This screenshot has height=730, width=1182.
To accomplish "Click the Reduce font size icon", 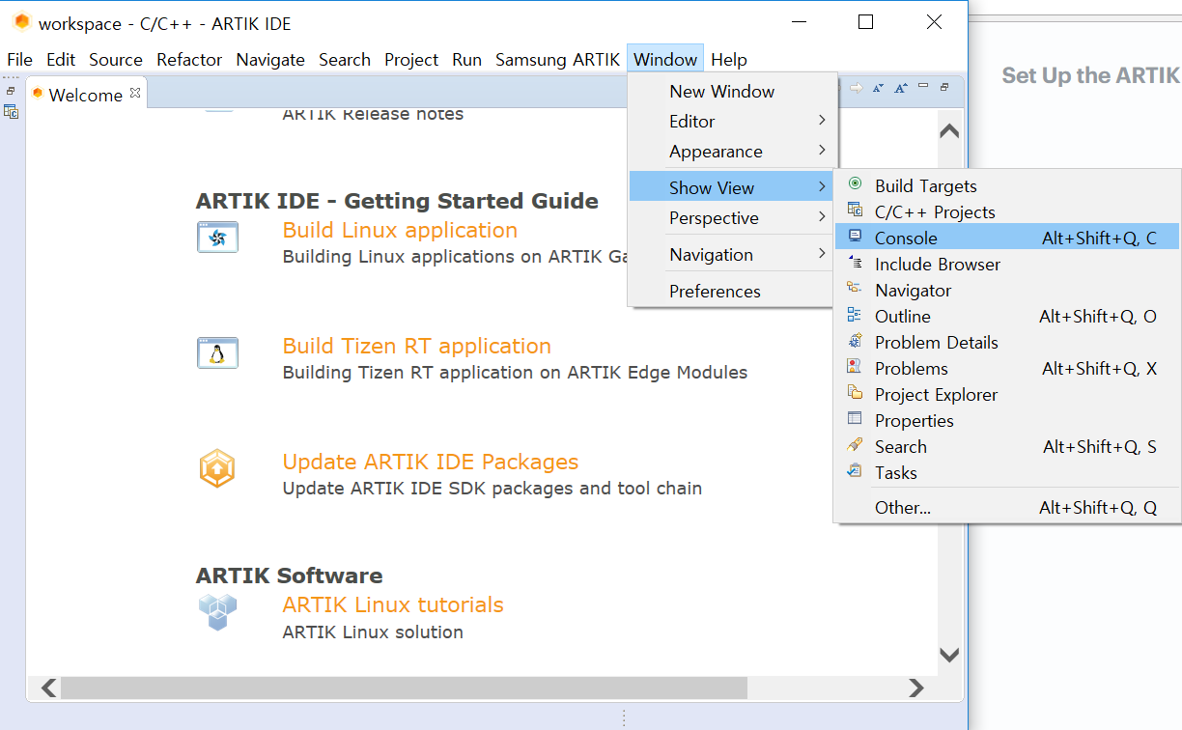I will (x=878, y=88).
